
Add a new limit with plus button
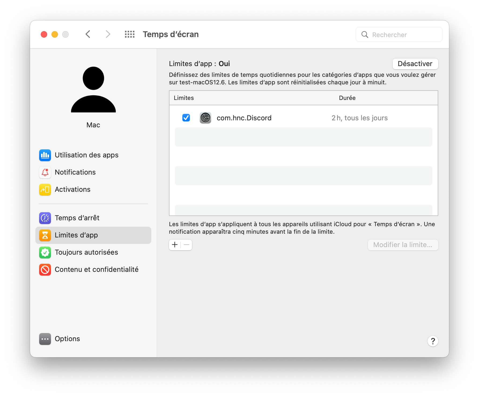click(x=175, y=245)
